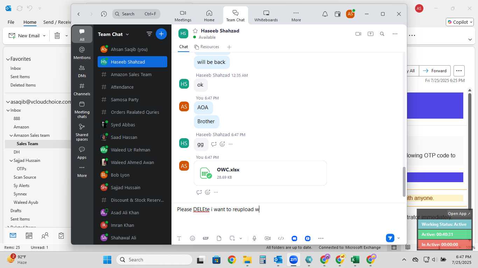Open more composer options ellipsis
478x268 pixels.
[x=321, y=238]
